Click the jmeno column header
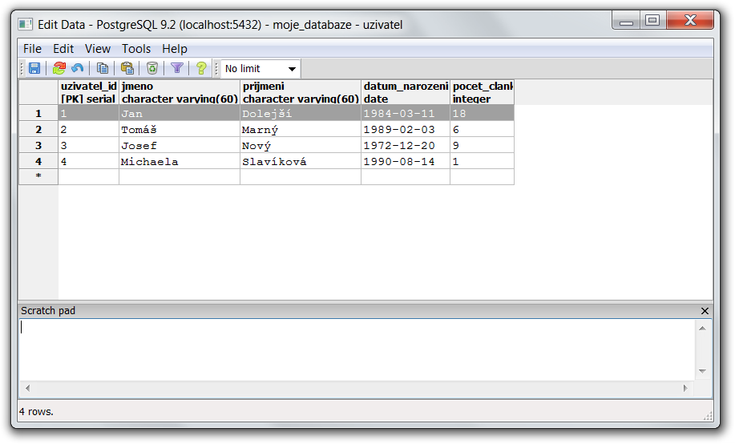 click(180, 92)
